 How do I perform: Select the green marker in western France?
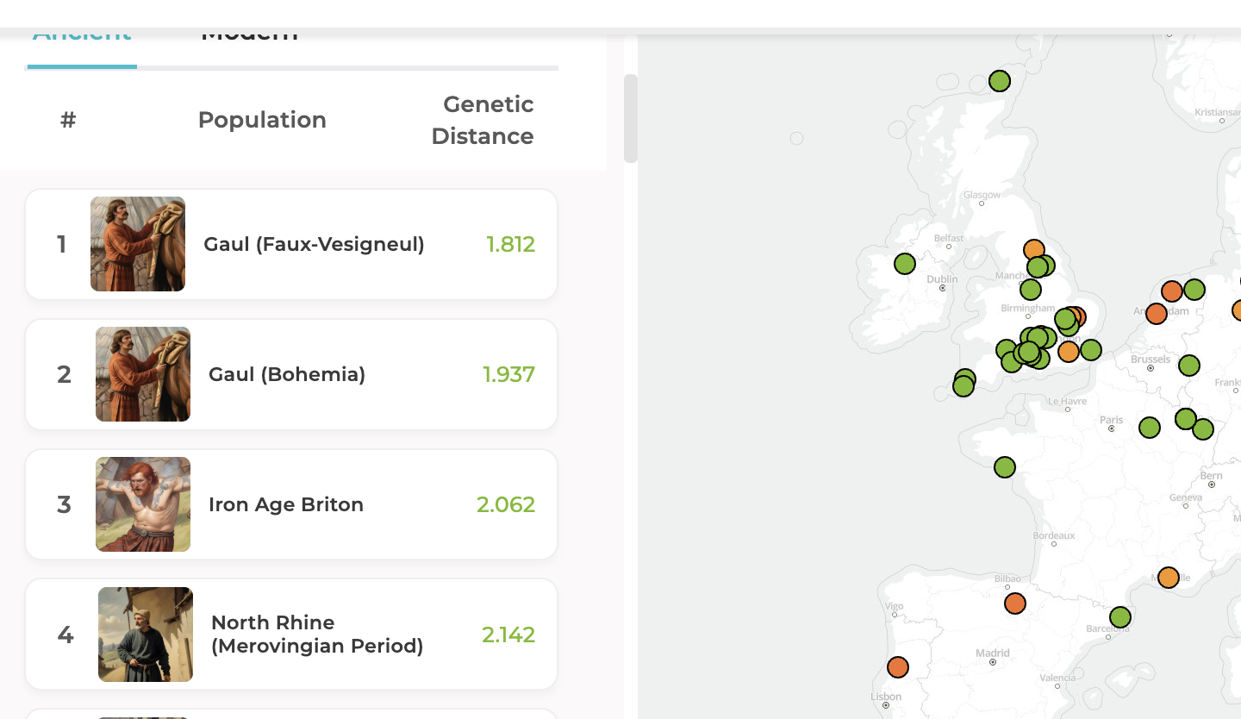click(1005, 467)
